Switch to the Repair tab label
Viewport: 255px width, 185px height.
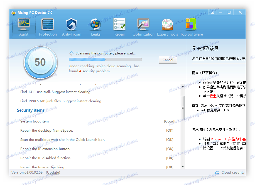click(x=119, y=34)
